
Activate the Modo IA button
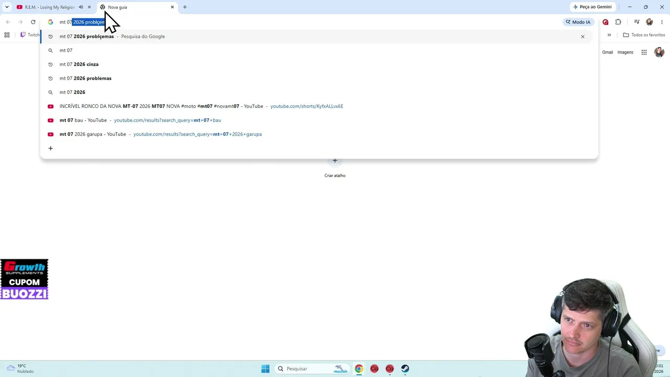[x=578, y=22]
